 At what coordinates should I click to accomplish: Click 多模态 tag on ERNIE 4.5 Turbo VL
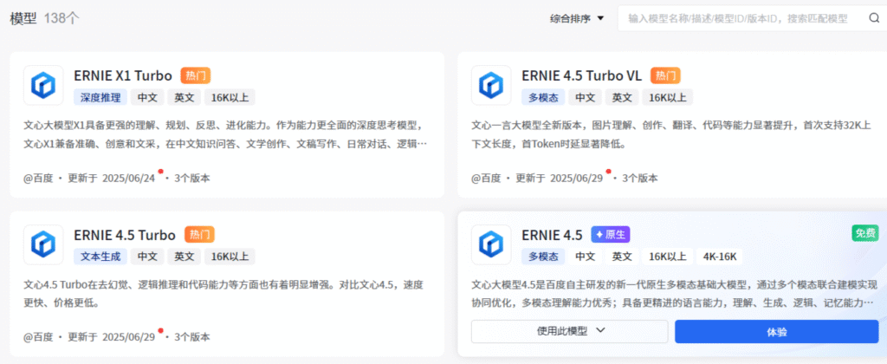[543, 97]
